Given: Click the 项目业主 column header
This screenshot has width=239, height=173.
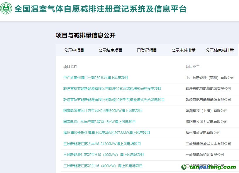Looking at the screenshot, I should click(x=192, y=67).
